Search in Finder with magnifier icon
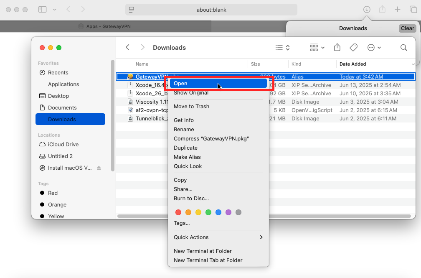Viewport: 421px width, 278px height. coord(404,48)
